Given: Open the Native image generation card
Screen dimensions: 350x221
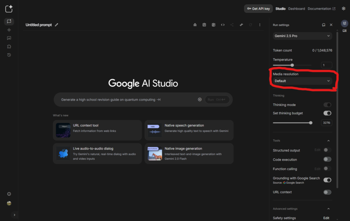Looking at the screenshot, I should click(x=189, y=154).
